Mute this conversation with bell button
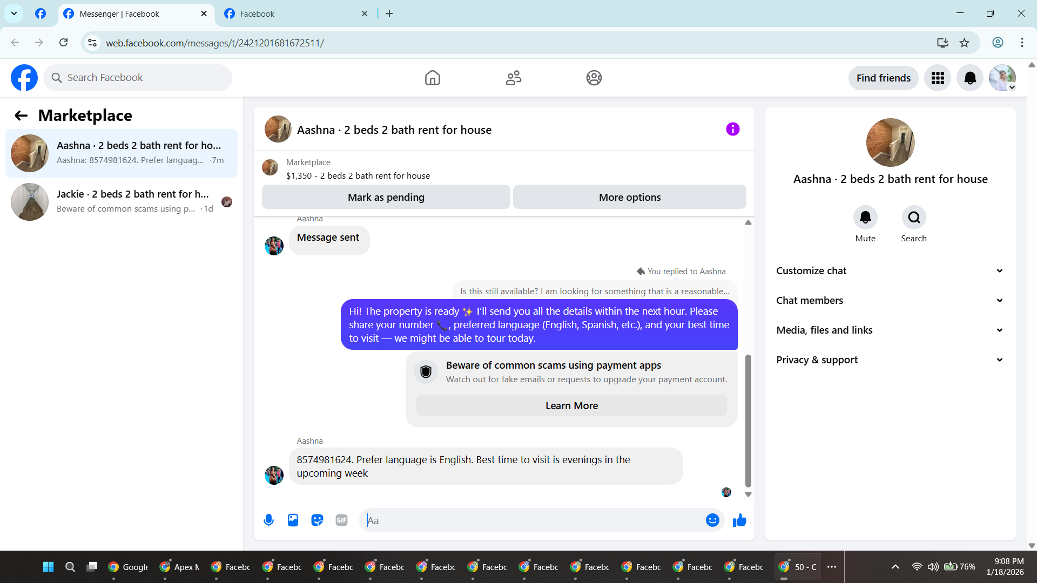Image resolution: width=1037 pixels, height=583 pixels. (865, 218)
